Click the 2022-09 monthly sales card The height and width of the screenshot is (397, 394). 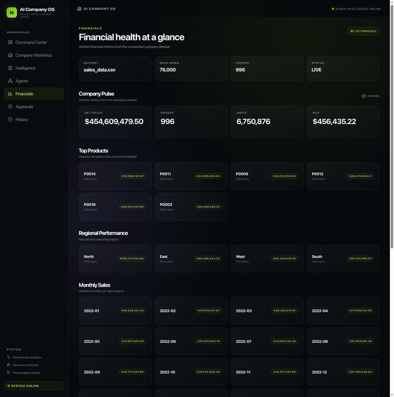[115, 372]
